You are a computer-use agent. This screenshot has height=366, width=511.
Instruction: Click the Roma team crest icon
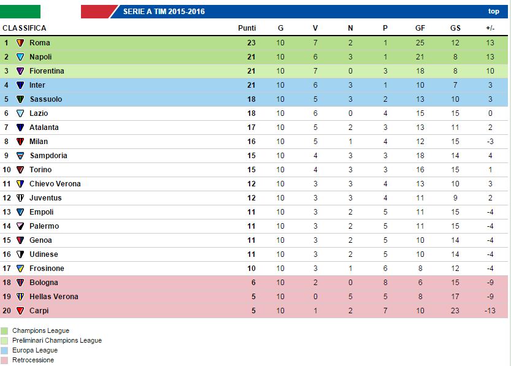pos(20,43)
